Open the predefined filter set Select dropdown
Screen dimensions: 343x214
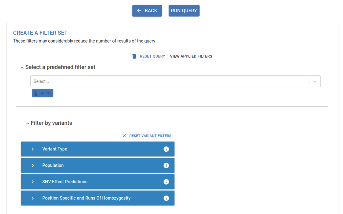point(314,81)
